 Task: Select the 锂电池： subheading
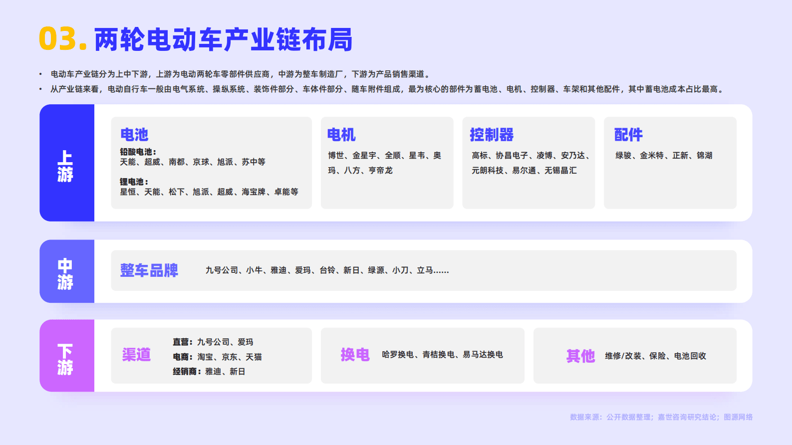(x=134, y=182)
